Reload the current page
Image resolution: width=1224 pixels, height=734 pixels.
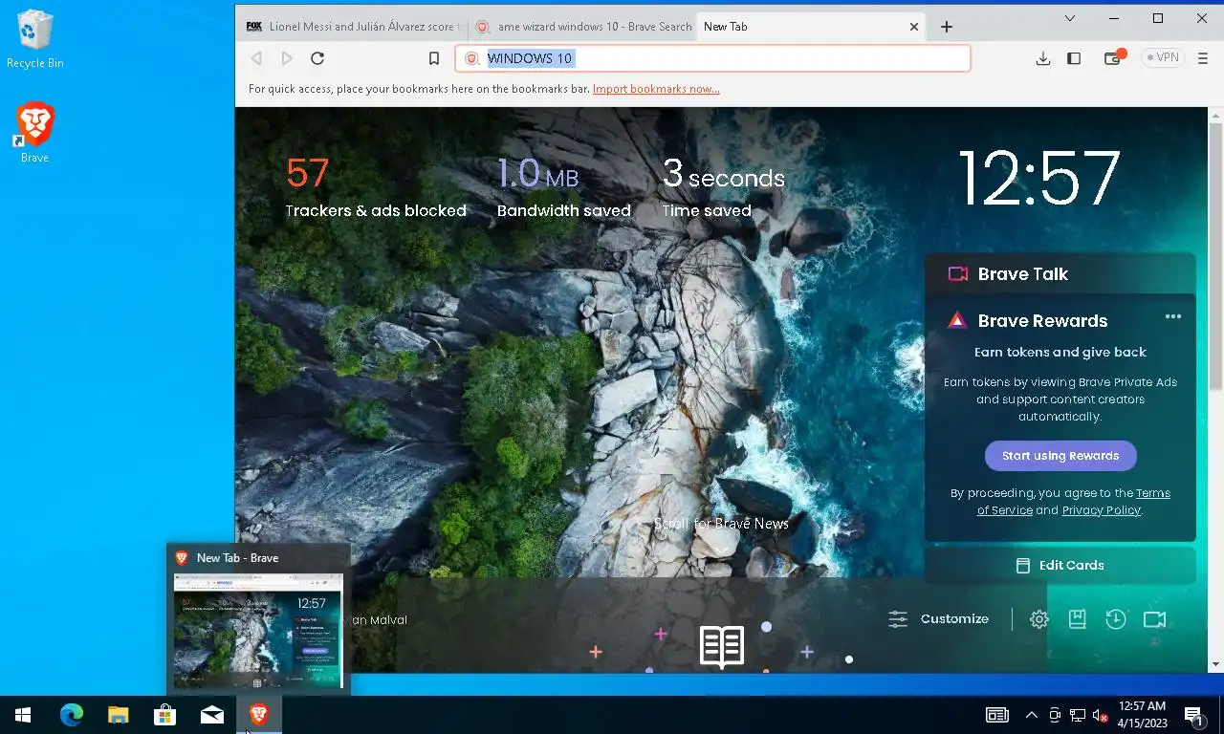(317, 58)
